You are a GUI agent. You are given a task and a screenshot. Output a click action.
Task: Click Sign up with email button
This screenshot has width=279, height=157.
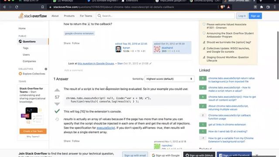(135, 155)
